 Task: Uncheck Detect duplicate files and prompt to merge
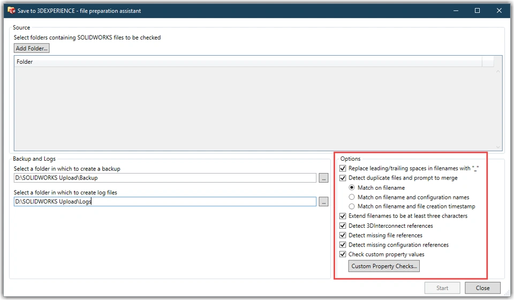tap(343, 178)
